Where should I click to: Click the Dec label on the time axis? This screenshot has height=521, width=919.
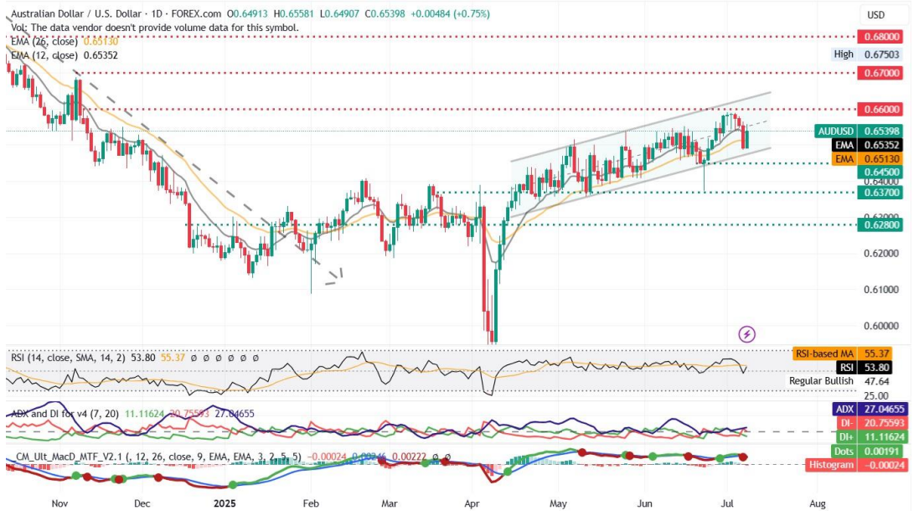point(142,503)
